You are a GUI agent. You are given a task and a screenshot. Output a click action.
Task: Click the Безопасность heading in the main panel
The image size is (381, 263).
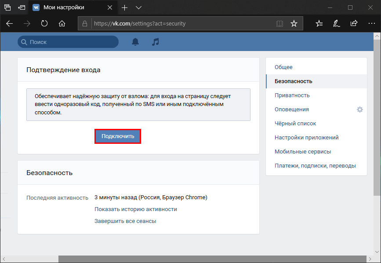50,173
